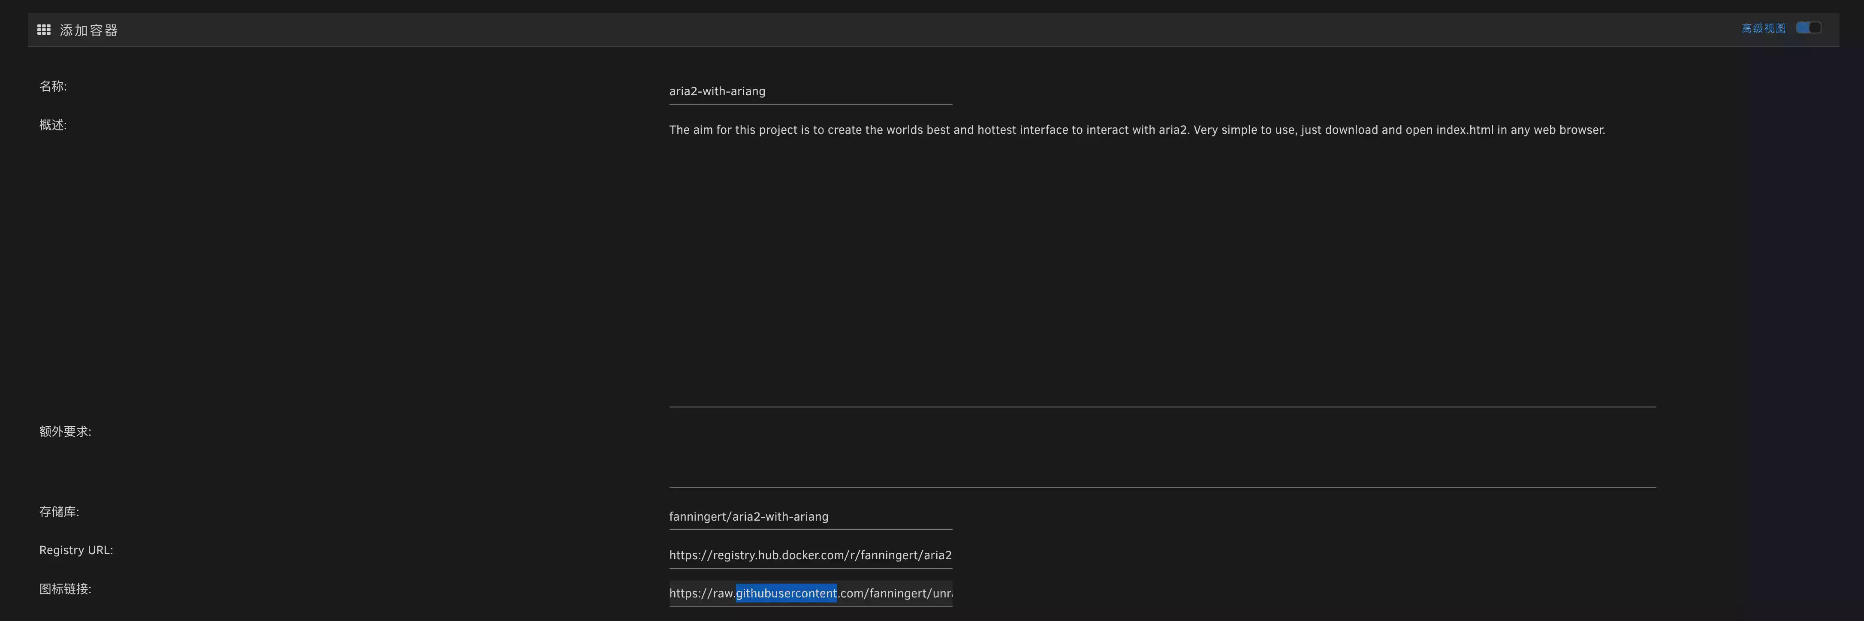Click the 额外要求 field label
This screenshot has width=1864, height=621.
pos(65,431)
